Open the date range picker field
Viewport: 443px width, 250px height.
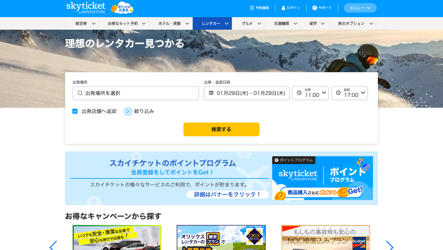[x=247, y=93]
